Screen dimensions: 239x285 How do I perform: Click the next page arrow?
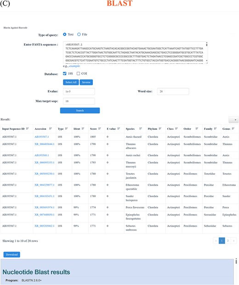tap(234, 241)
